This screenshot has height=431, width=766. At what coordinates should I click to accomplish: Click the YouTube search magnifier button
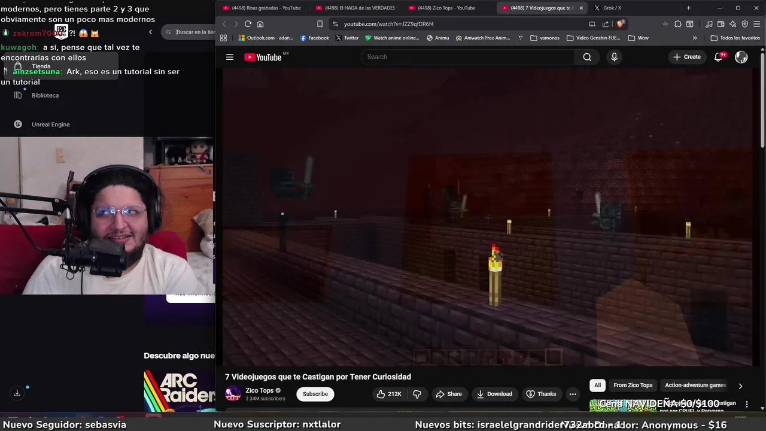point(587,57)
